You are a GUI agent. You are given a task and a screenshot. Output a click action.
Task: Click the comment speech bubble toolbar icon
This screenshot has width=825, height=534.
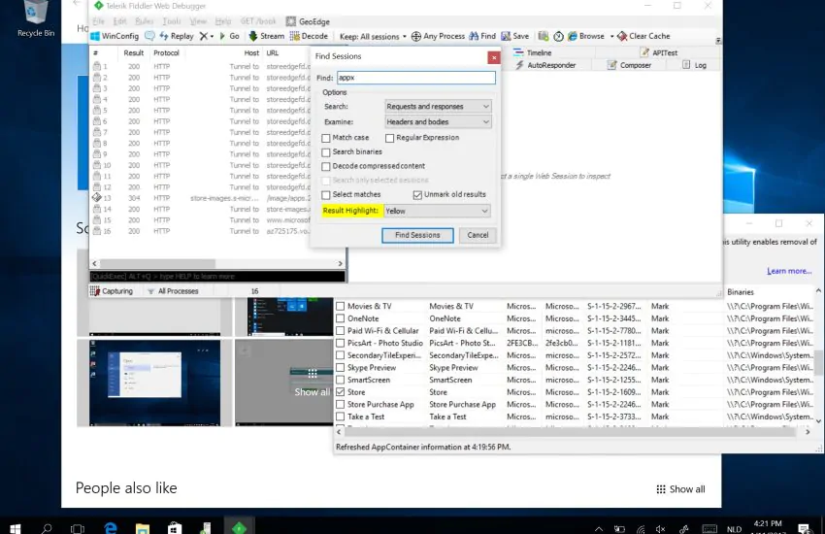[149, 36]
